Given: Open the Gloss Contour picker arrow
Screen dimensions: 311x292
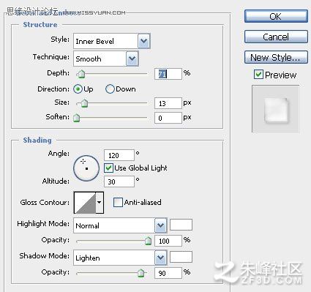Looking at the screenshot, I should tap(100, 203).
